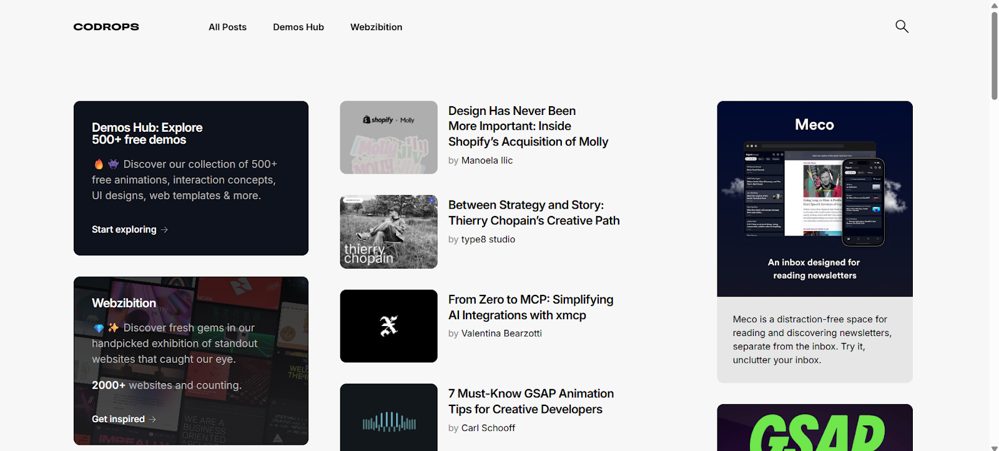Click the arrow next to Start exploring
The width and height of the screenshot is (999, 451).
tap(164, 230)
